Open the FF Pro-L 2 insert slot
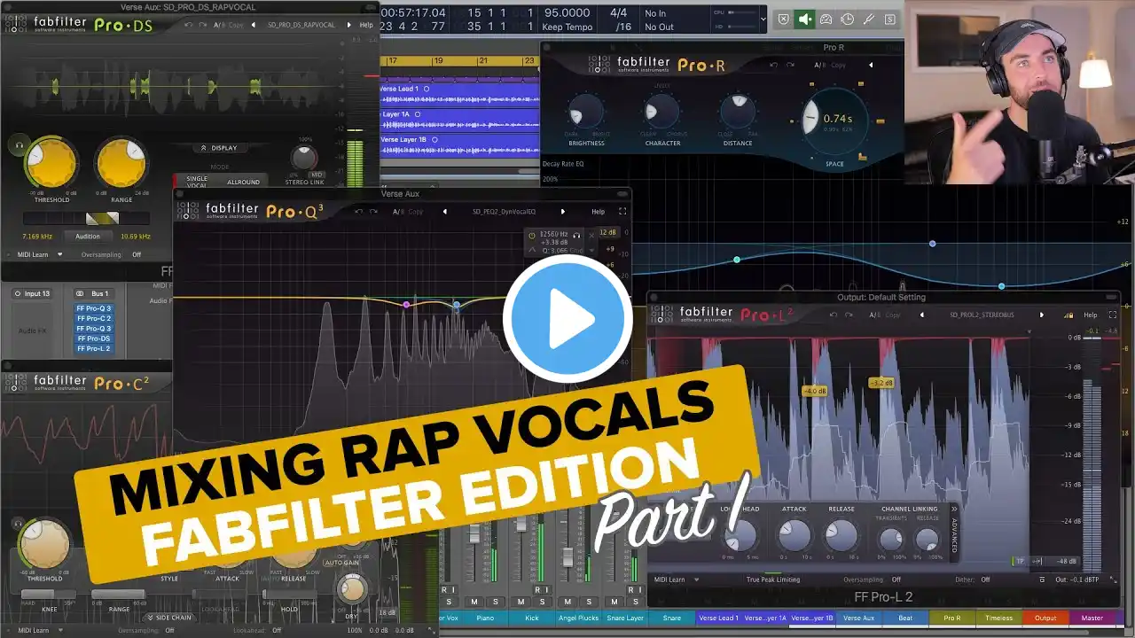 93,348
